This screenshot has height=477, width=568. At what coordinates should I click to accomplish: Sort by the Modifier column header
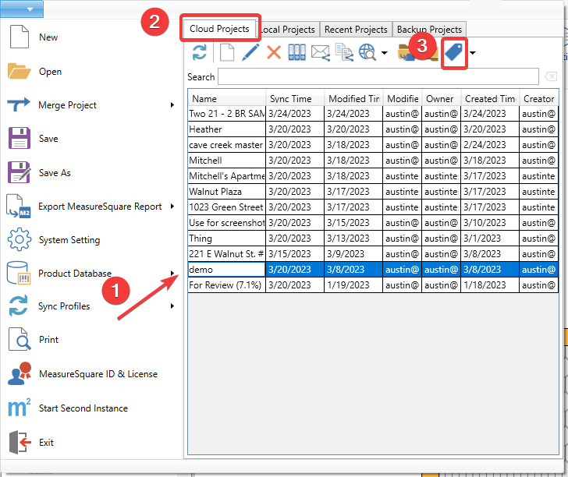402,98
